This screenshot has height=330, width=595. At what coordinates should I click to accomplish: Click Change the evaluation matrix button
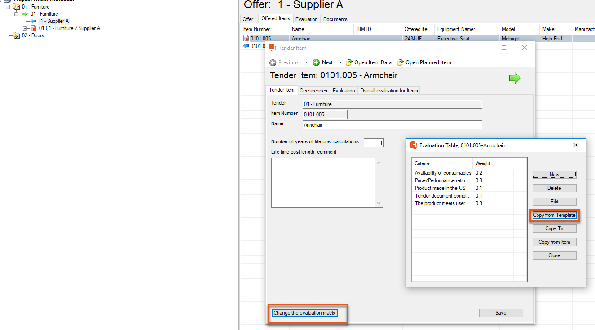coord(304,313)
